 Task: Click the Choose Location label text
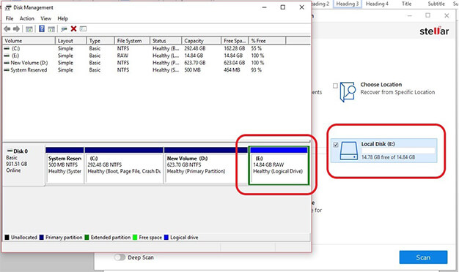pos(381,85)
